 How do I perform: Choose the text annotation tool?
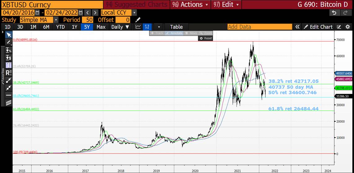8,65
